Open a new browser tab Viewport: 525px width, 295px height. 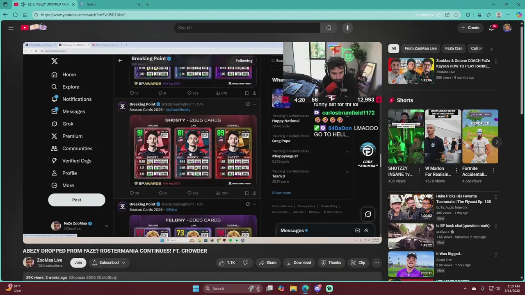[148, 5]
